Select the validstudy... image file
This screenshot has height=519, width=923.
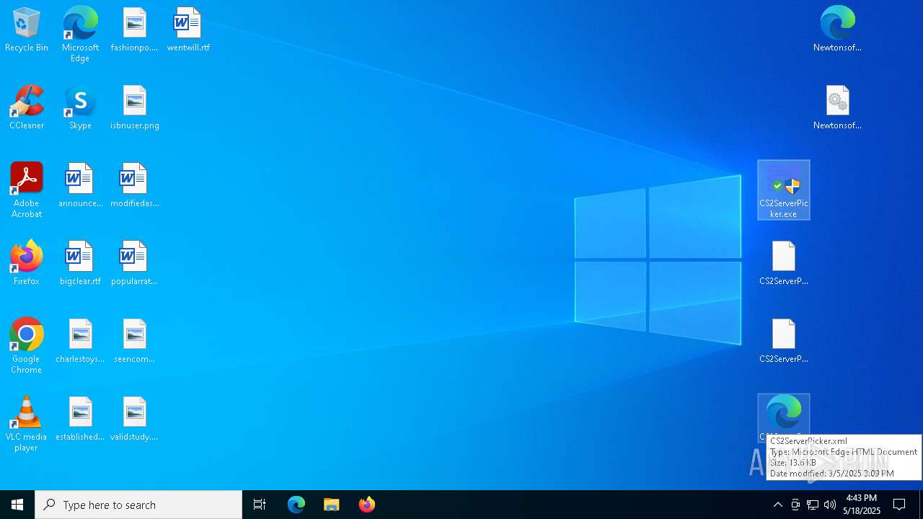click(x=134, y=420)
